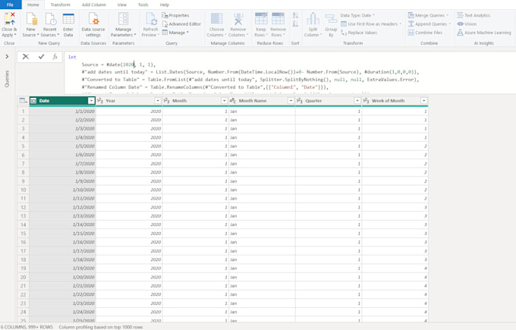Open query Properties

[175, 15]
